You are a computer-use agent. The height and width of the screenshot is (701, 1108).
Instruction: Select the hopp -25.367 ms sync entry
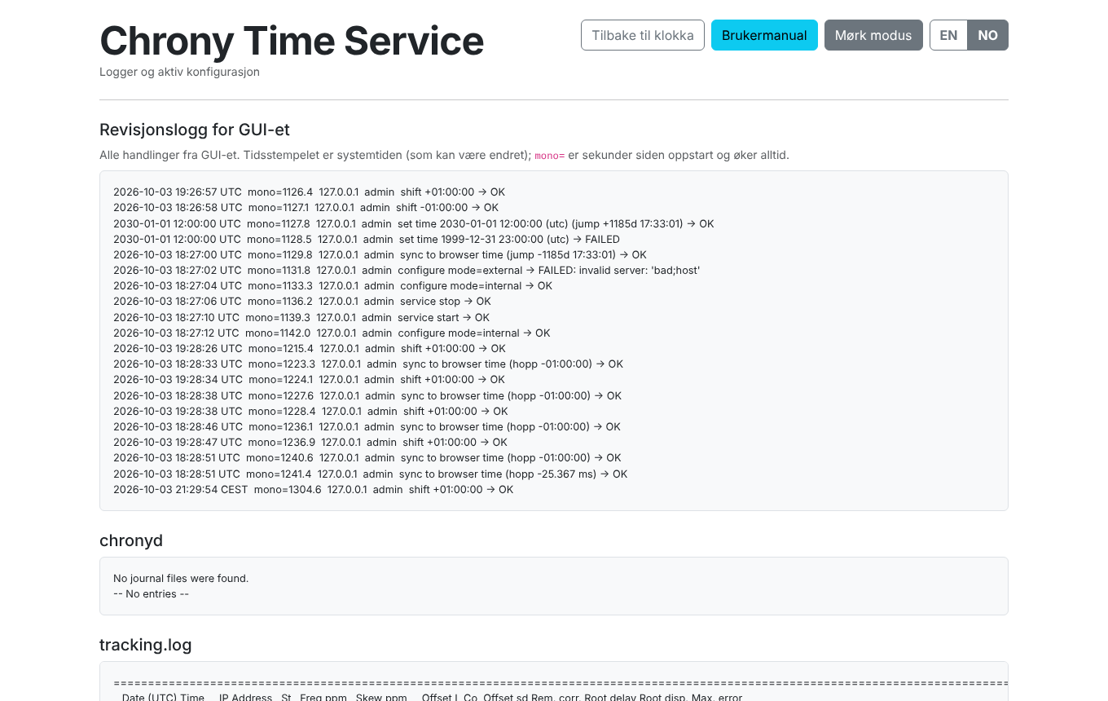tap(371, 474)
